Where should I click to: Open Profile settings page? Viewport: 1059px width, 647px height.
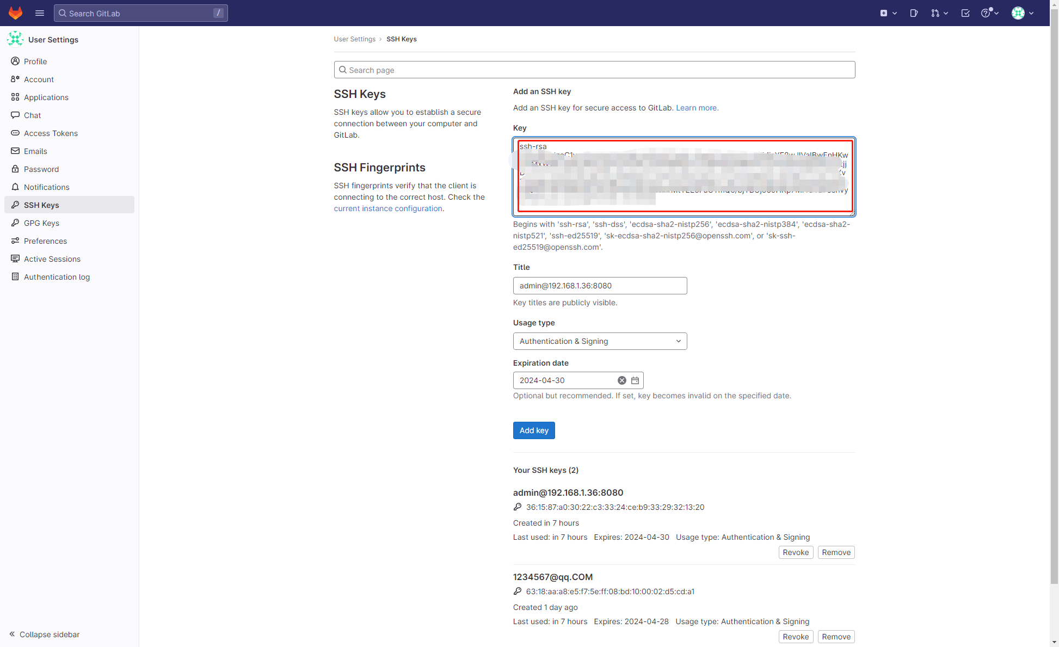69,61
